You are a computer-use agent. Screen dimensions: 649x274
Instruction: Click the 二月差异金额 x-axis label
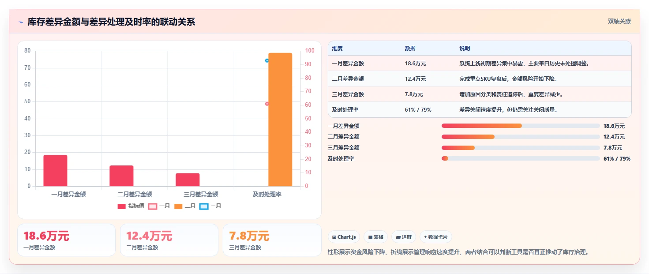135,194
